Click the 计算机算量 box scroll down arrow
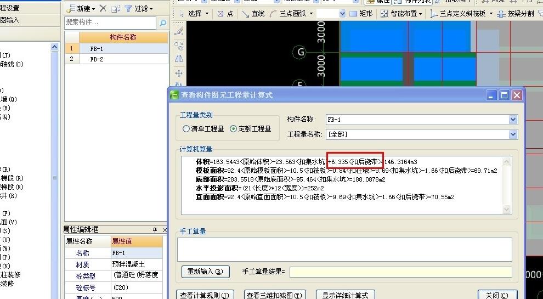This screenshot has height=299, width=543. click(506, 209)
